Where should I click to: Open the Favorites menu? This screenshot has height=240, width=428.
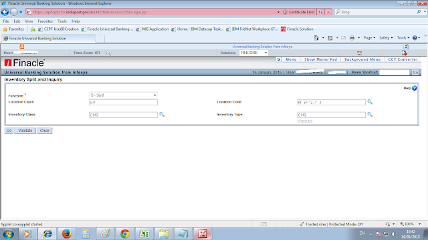(x=45, y=21)
